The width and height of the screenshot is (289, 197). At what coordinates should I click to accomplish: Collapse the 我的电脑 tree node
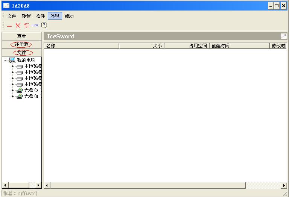coord(5,60)
